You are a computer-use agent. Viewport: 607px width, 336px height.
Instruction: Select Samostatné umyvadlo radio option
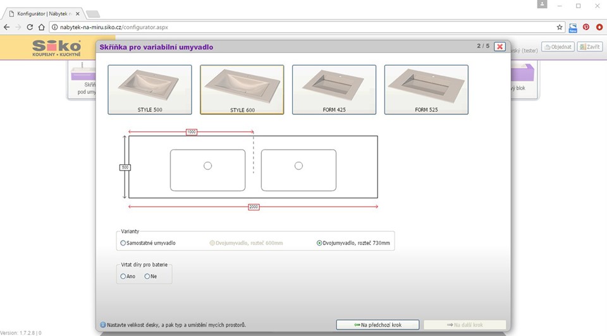click(123, 243)
